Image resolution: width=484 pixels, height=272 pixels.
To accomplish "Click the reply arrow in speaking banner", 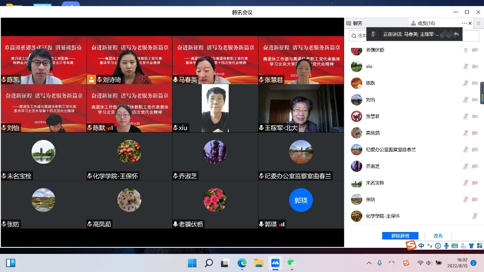I will tap(456, 34).
